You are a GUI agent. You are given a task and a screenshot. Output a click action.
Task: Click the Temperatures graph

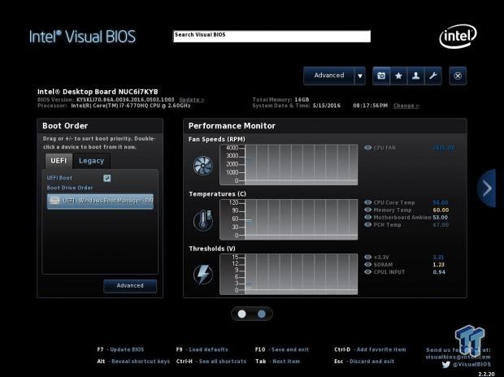coord(289,219)
